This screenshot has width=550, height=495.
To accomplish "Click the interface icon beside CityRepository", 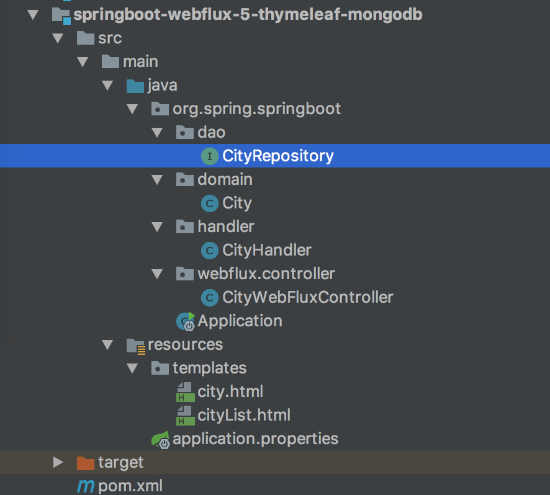I will pyautogui.click(x=210, y=156).
